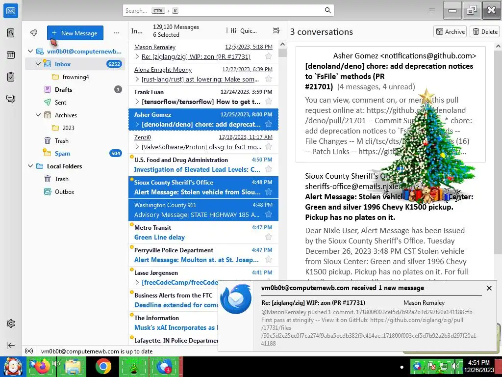Expand Asher Gomez deno thread
Screen dimensions: 502x377
tap(137, 124)
